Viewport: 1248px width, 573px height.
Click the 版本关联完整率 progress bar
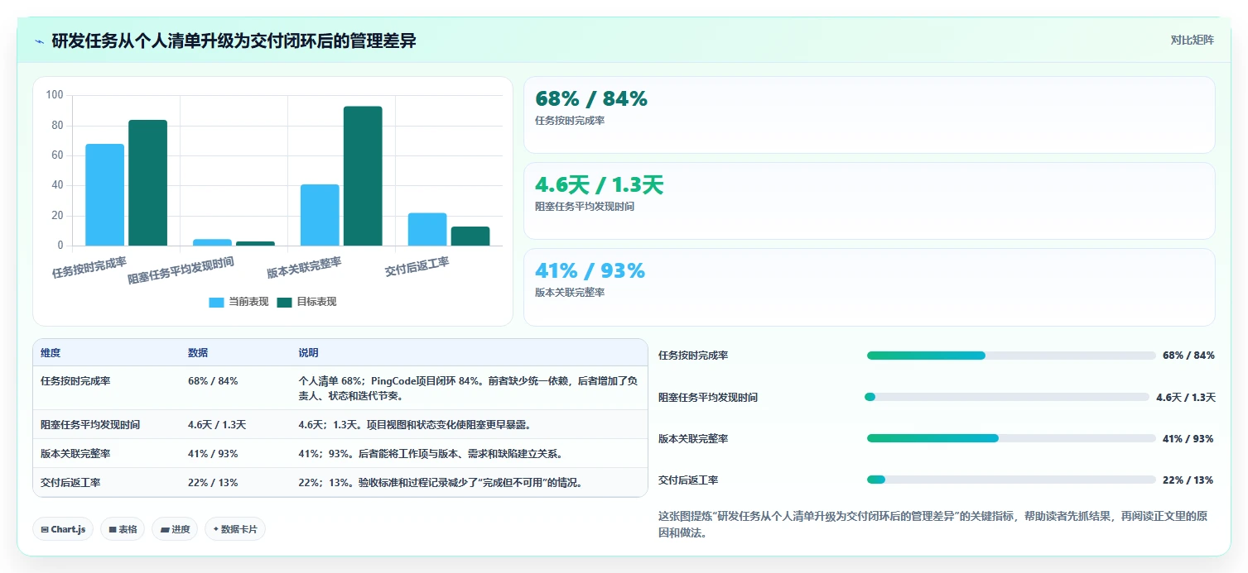[x=1011, y=438]
